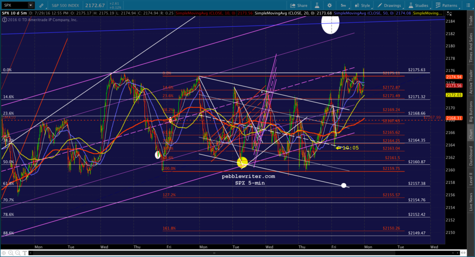Click the crosshair pan icon at bottom left
475x257 pixels.
pyautogui.click(x=4, y=253)
